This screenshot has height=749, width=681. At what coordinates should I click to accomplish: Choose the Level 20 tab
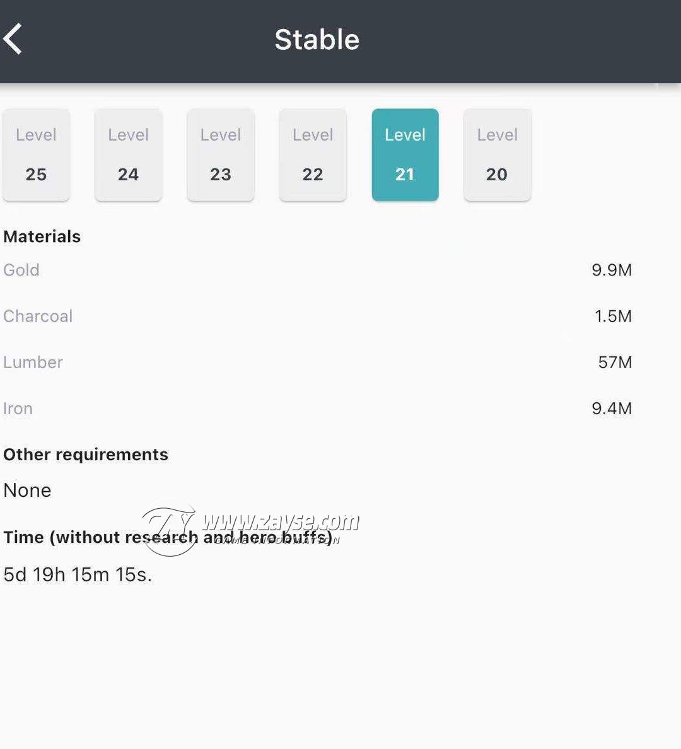pyautogui.click(x=498, y=154)
